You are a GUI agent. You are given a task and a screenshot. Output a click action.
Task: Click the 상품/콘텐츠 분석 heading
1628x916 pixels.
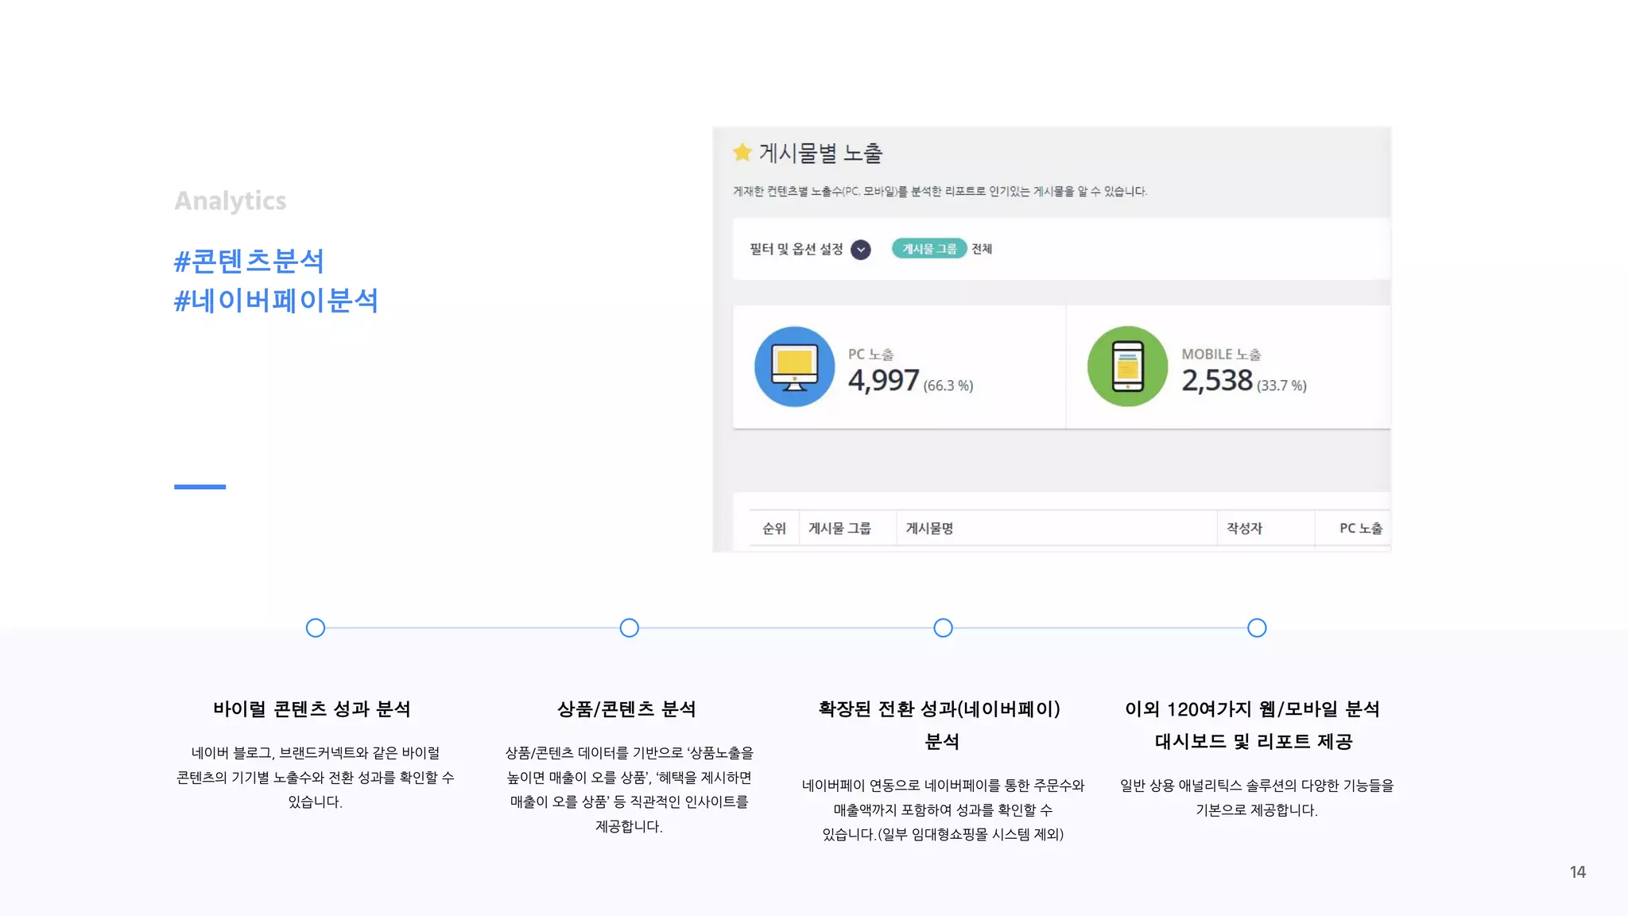tap(627, 708)
